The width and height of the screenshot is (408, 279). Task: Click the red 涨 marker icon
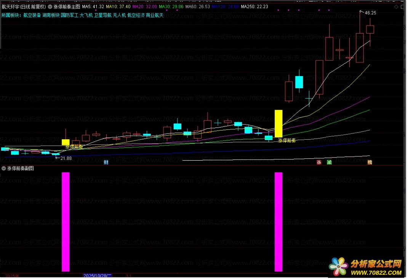tap(319, 163)
